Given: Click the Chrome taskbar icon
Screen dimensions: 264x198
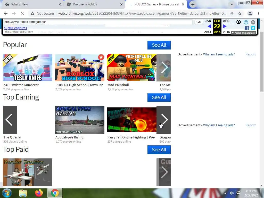Looking at the screenshot, I should coord(55,193).
